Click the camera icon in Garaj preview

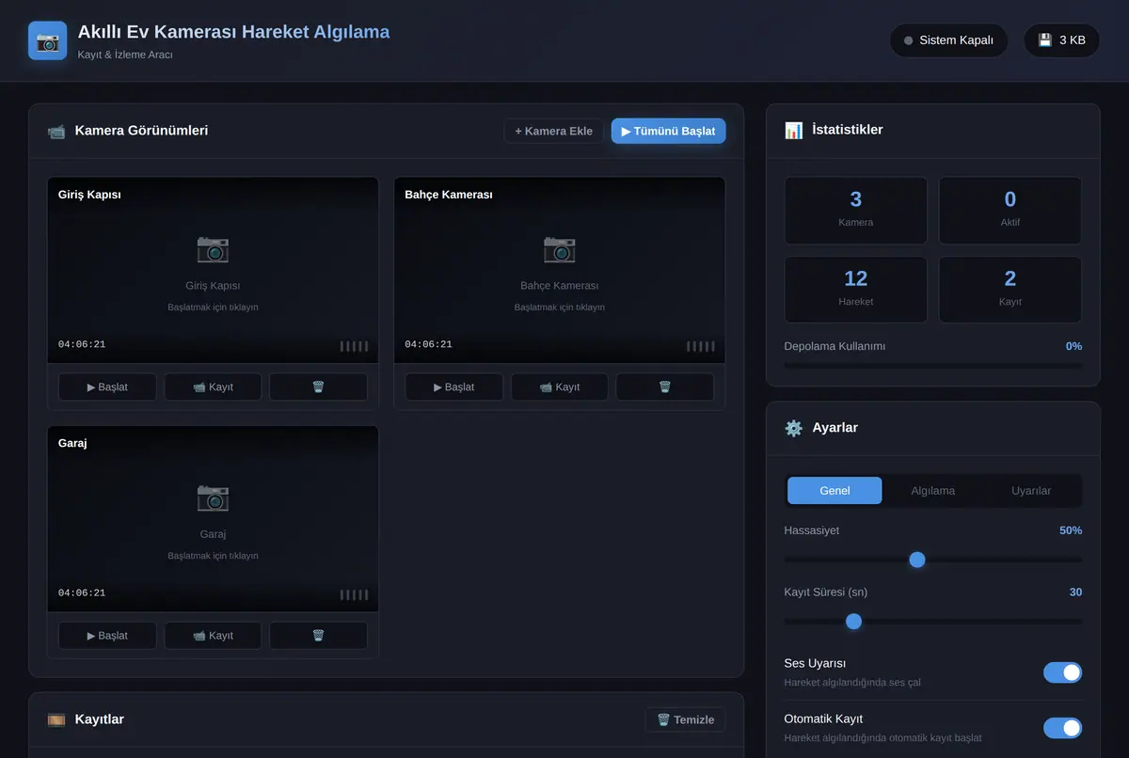click(x=213, y=497)
